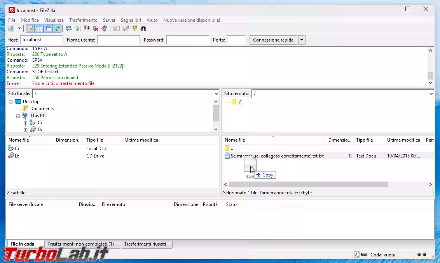
Task: Toggle the transfer queue panel
Action: 57,28
